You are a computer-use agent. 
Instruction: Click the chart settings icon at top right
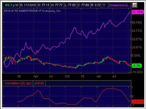[135, 5]
